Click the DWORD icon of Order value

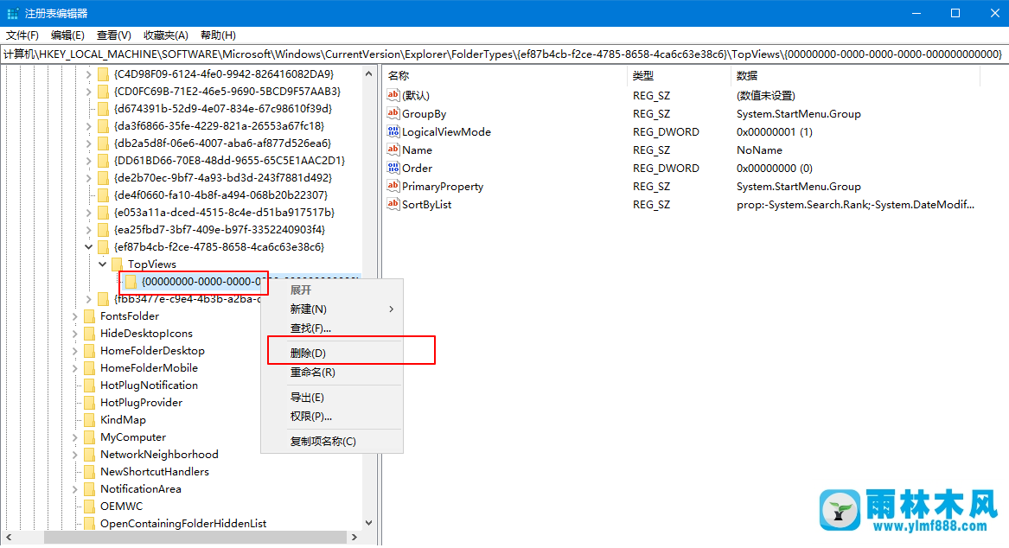[x=393, y=168]
